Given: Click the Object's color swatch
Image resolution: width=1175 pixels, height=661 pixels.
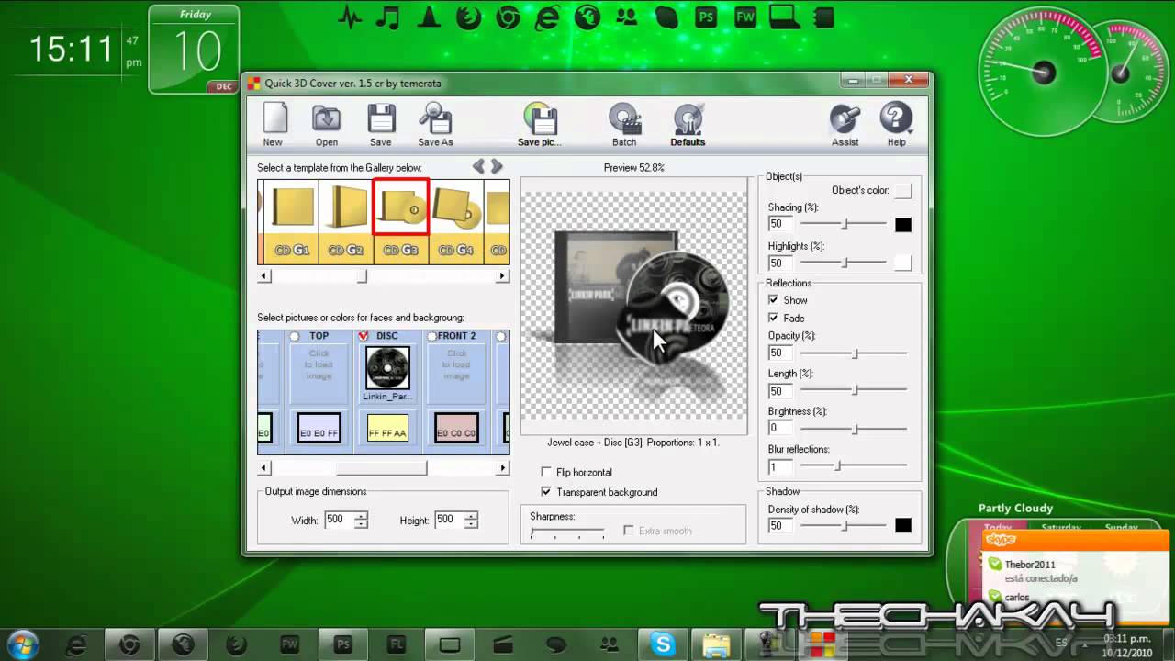Looking at the screenshot, I should pos(903,190).
